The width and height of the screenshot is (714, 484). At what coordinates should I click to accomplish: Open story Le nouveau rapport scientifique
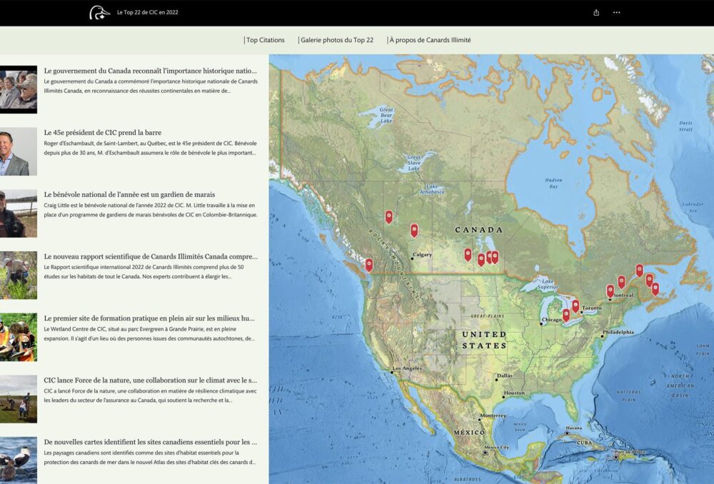click(x=151, y=256)
